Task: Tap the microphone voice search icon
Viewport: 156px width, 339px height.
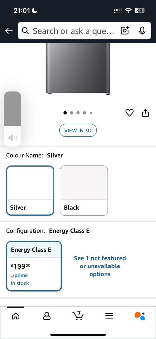Action: (x=142, y=31)
